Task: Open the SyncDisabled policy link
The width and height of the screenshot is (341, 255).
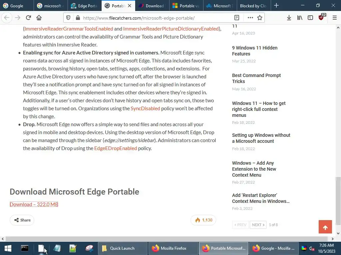Action: (x=145, y=109)
